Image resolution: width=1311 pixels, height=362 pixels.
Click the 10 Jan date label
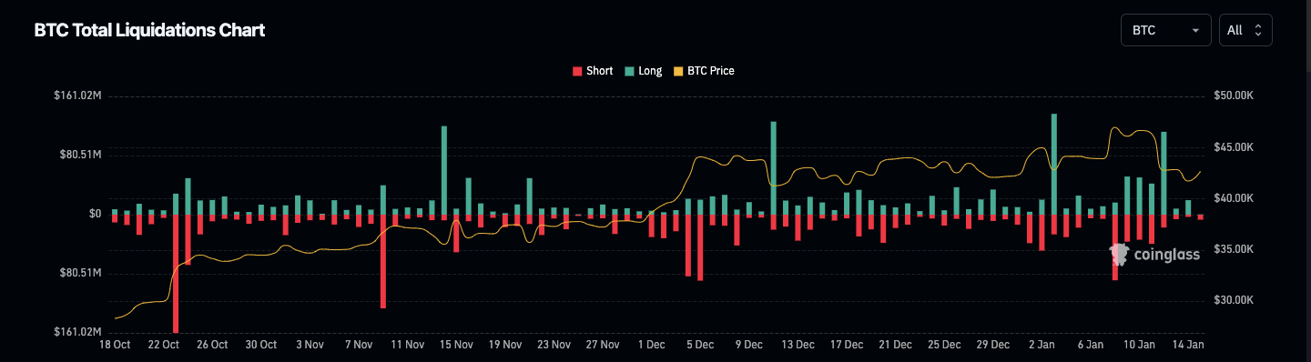[x=1140, y=345]
